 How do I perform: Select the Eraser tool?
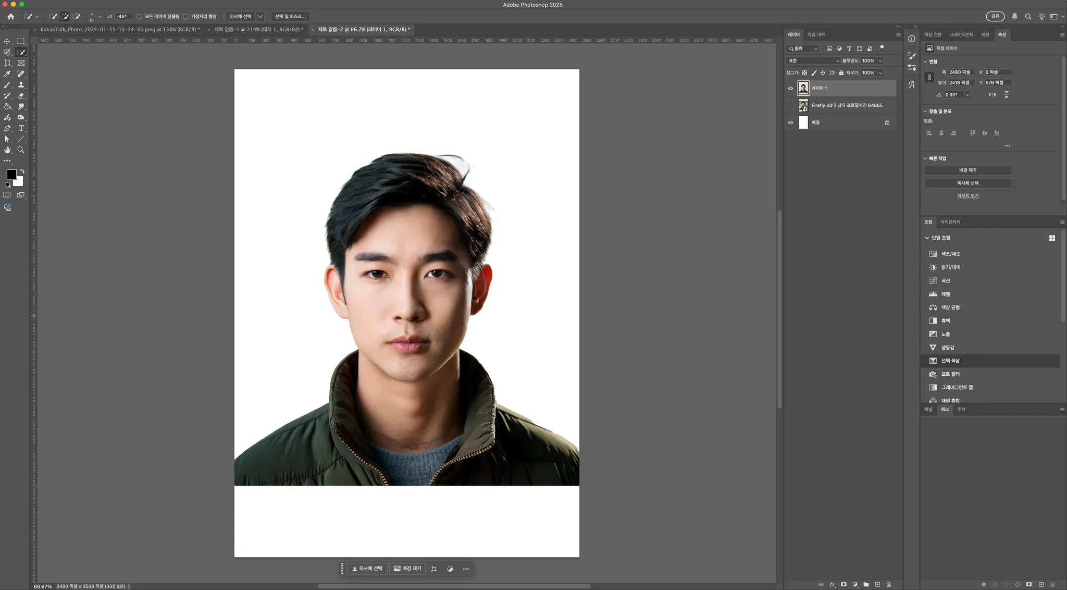pyautogui.click(x=21, y=96)
